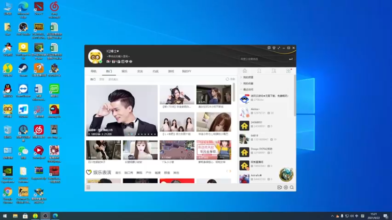The height and width of the screenshot is (220, 392).
Task: Show hidden system tray icons
Action: pyautogui.click(x=332, y=216)
